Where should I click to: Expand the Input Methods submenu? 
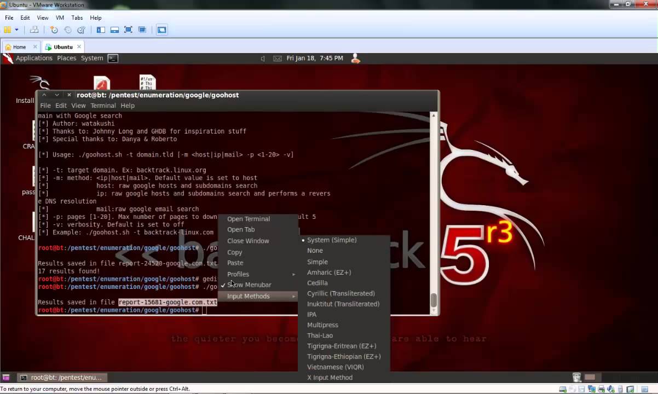pyautogui.click(x=258, y=296)
